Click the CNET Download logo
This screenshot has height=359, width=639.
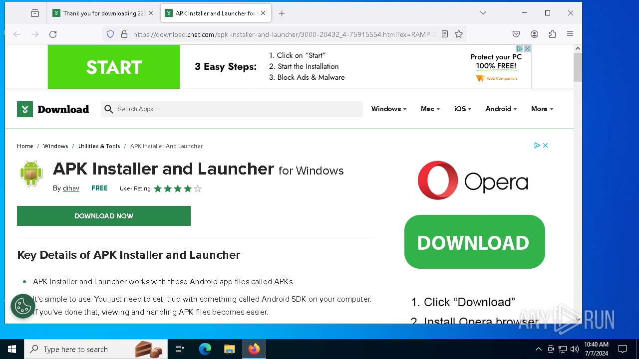tap(53, 109)
